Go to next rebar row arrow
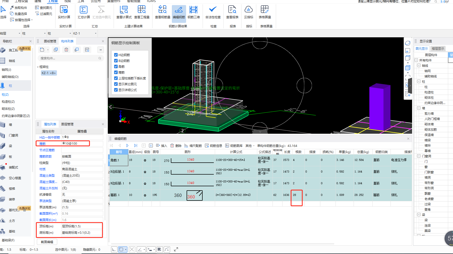 click(128, 146)
